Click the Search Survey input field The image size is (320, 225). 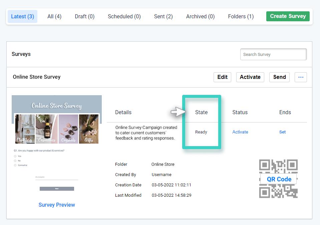(x=273, y=54)
